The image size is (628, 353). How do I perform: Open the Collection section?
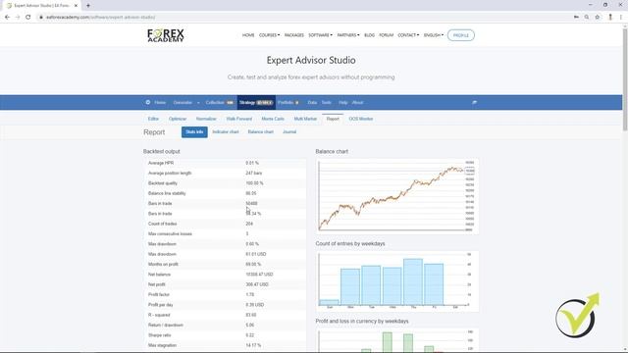coord(220,102)
